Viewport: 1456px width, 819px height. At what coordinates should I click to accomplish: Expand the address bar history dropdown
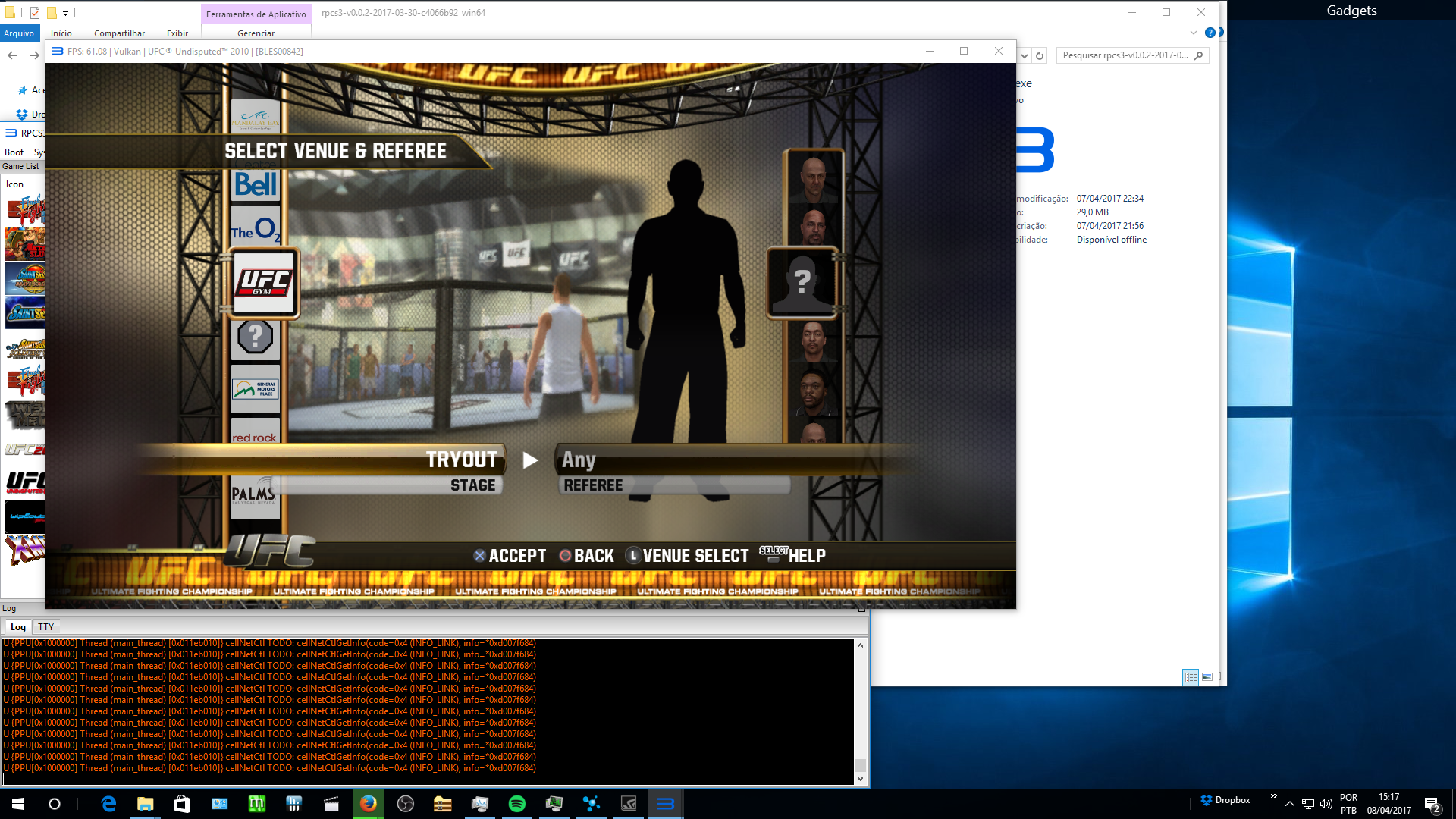[x=1025, y=55]
